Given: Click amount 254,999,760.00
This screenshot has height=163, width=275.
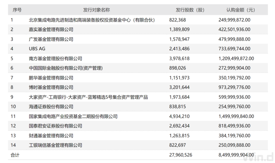Looking at the screenshot, I should (235, 107).
